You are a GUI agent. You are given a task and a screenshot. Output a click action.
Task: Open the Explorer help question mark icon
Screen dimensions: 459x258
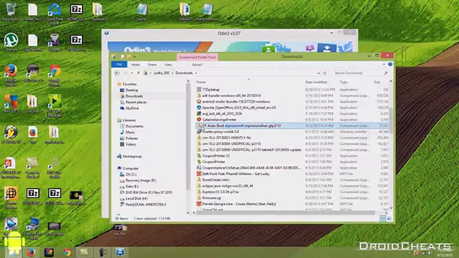coord(390,64)
